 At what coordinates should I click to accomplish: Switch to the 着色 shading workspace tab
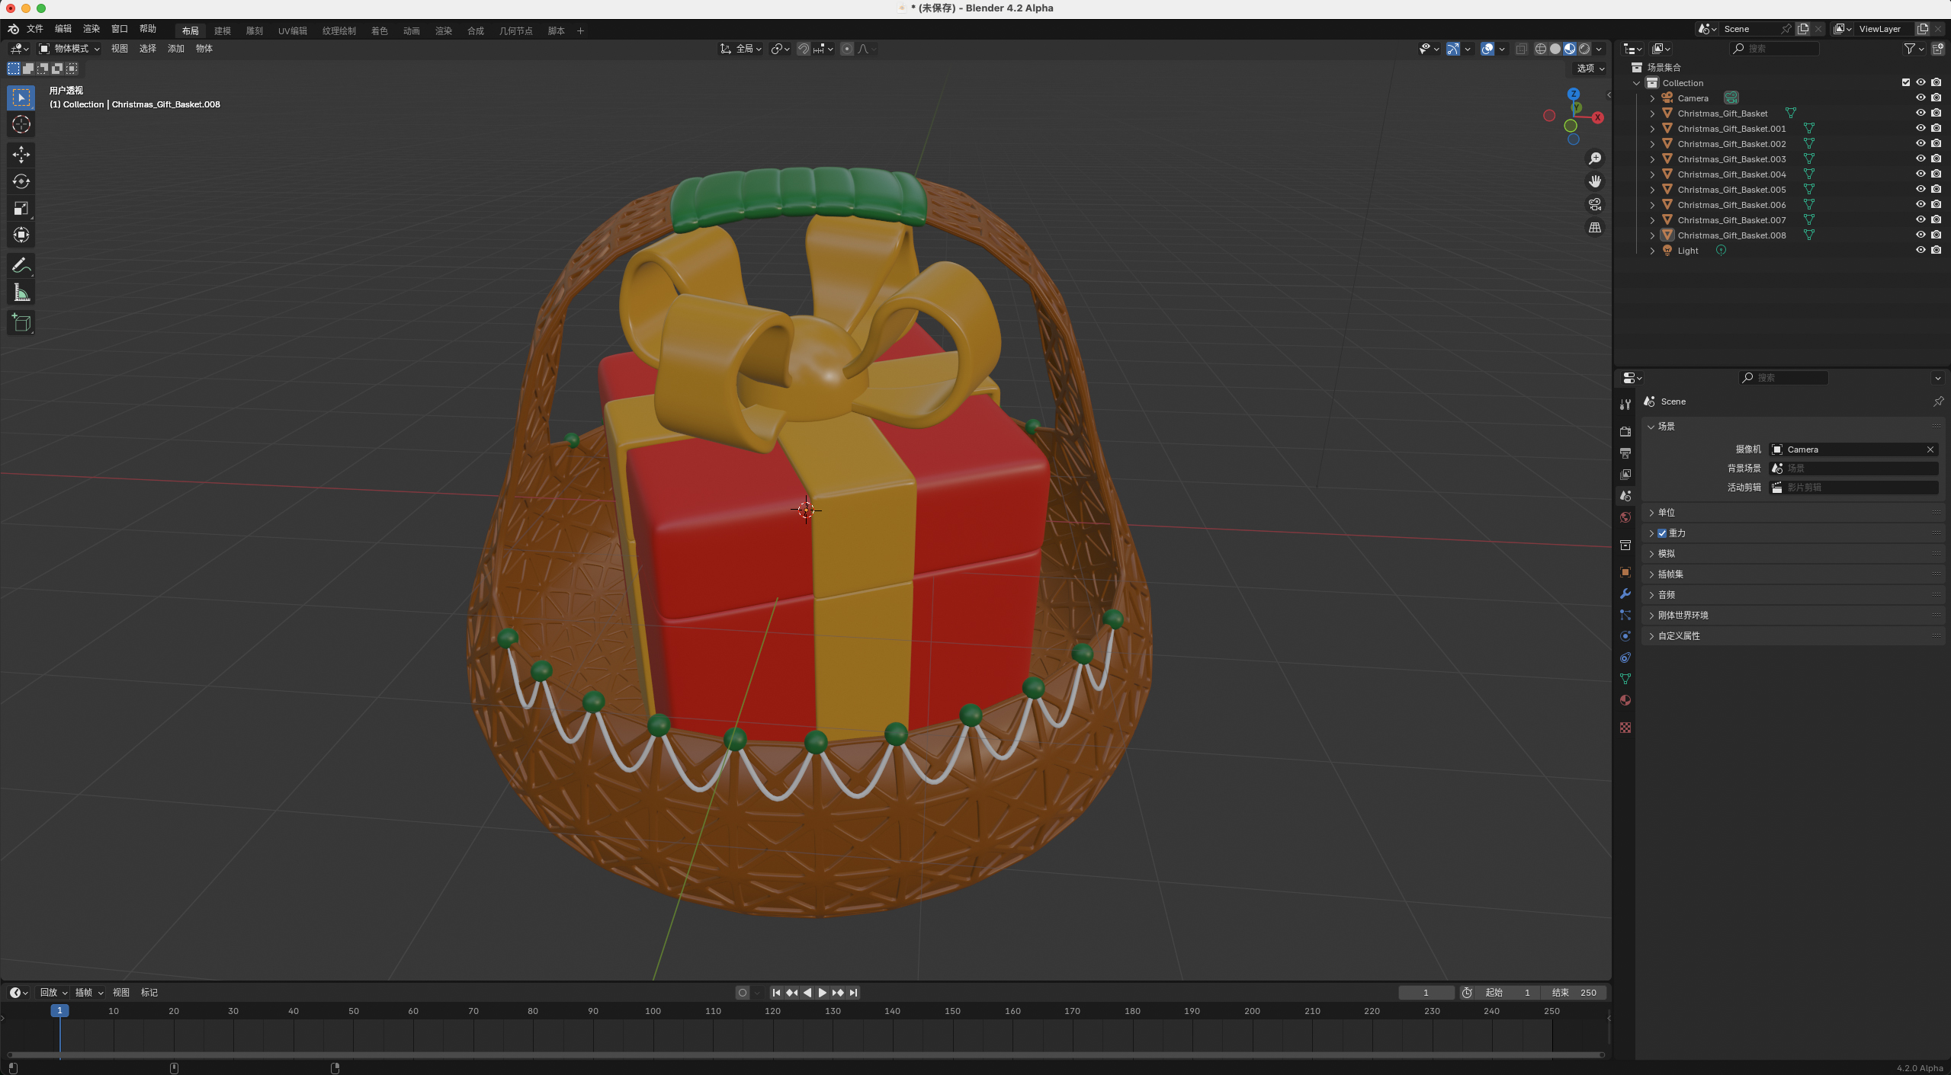pos(380,30)
